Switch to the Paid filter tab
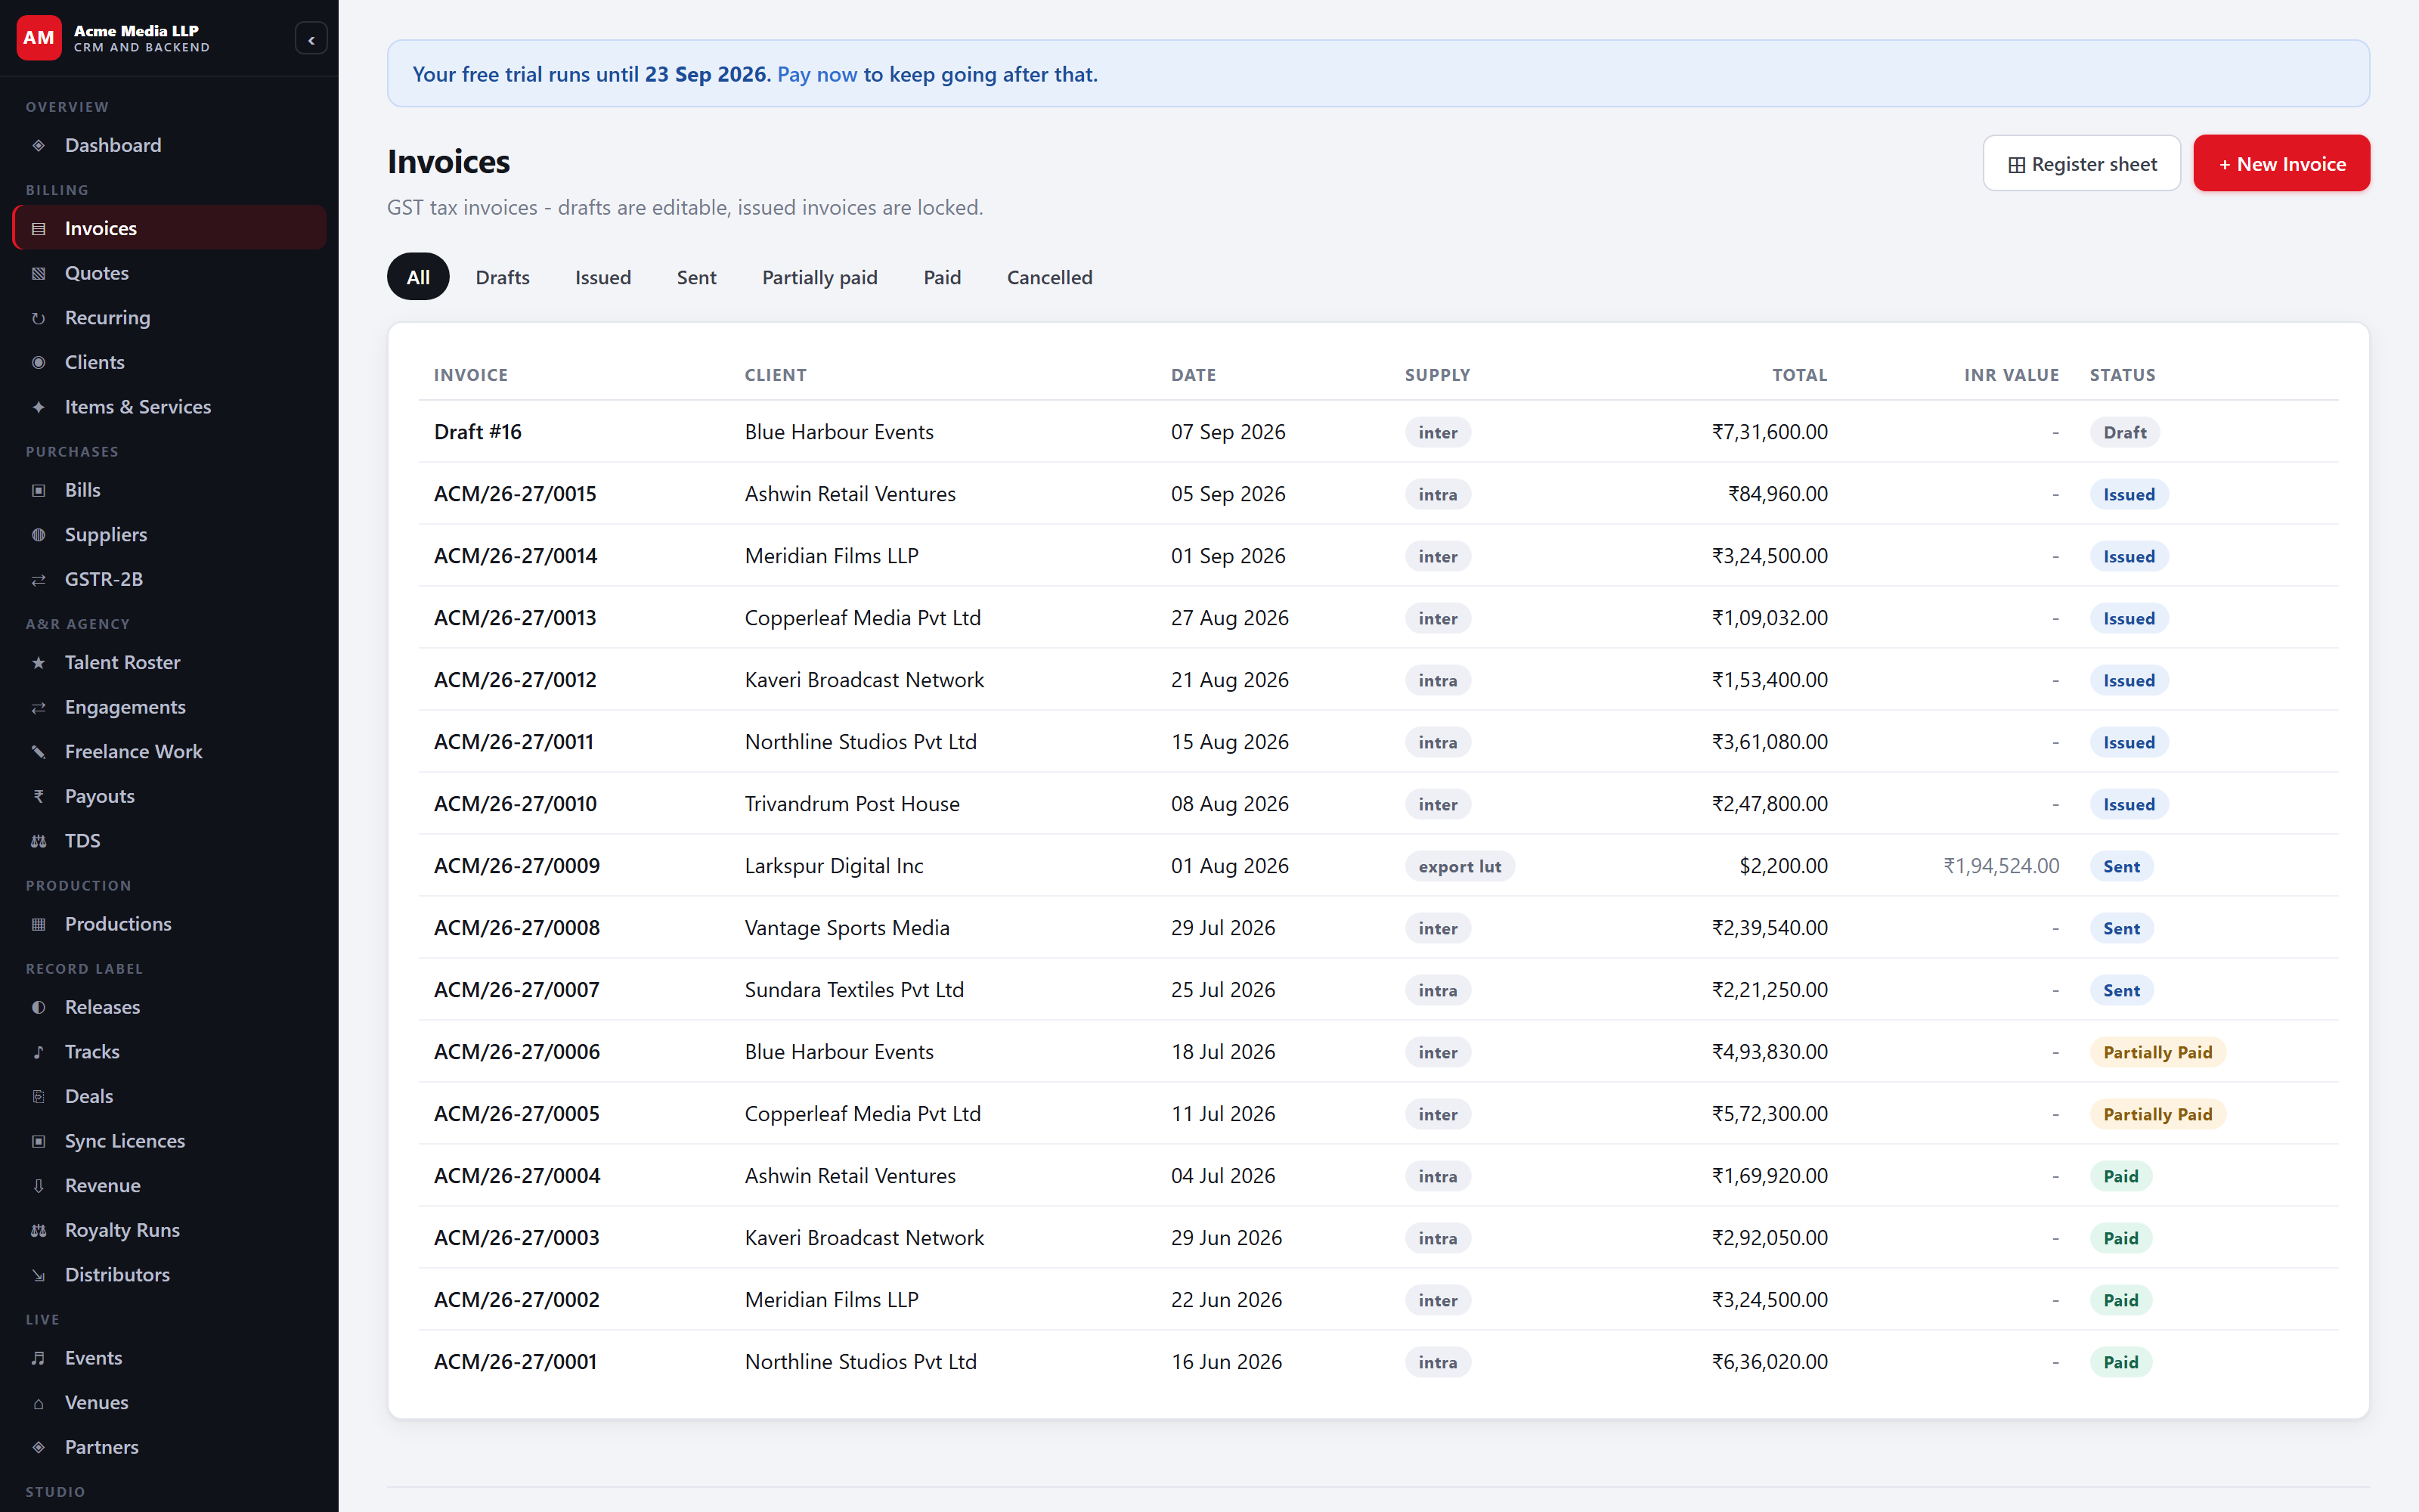This screenshot has height=1512, width=2419. (x=942, y=277)
